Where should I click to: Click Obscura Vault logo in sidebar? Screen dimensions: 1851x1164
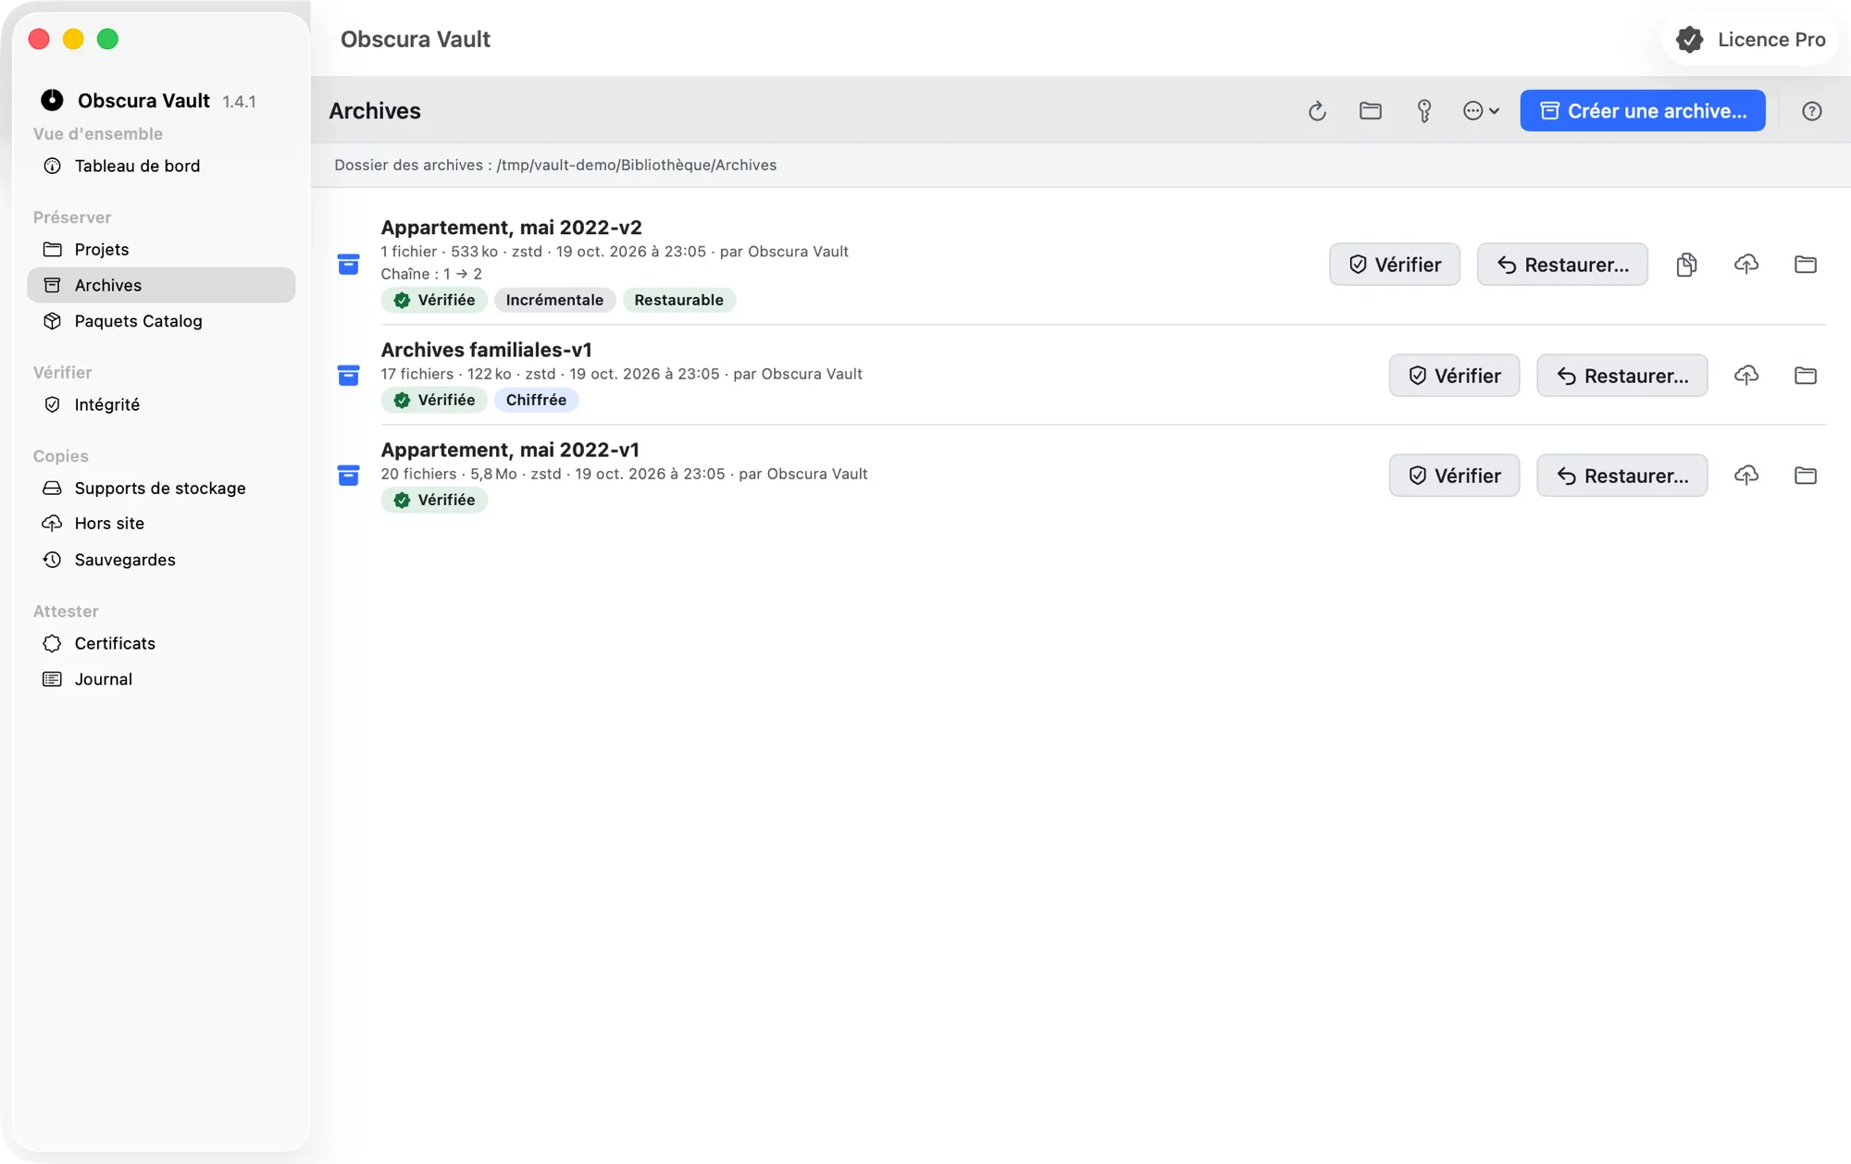click(x=52, y=100)
